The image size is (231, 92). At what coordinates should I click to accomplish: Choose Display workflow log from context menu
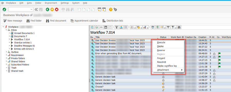tap(167, 66)
